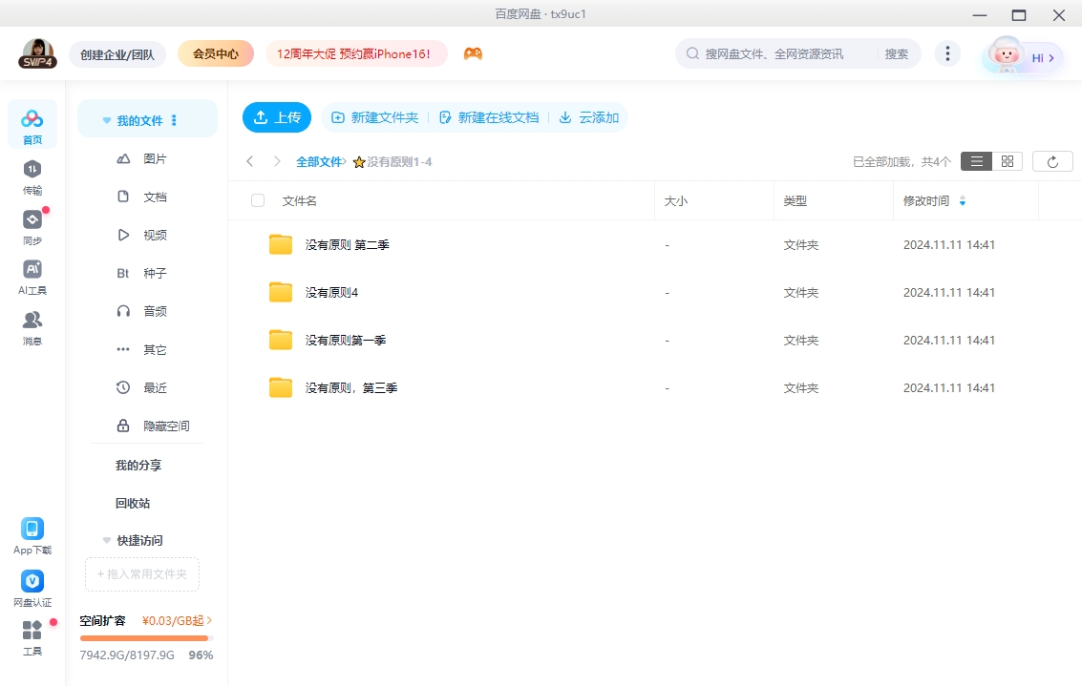This screenshot has height=686, width=1082.
Task: Expand the 快捷访问 section
Action: (x=107, y=540)
